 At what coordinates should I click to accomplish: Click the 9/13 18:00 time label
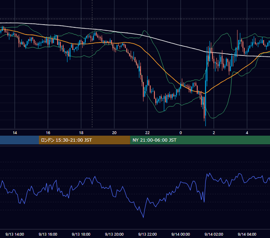81,234
